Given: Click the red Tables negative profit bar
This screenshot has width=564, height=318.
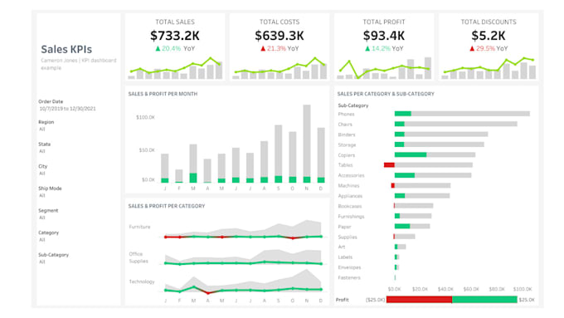Looking at the screenshot, I should click(x=389, y=165).
